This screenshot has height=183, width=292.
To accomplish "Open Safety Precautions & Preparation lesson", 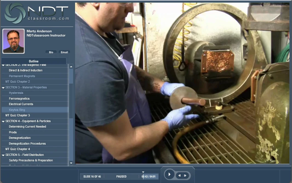I will click(31, 160).
